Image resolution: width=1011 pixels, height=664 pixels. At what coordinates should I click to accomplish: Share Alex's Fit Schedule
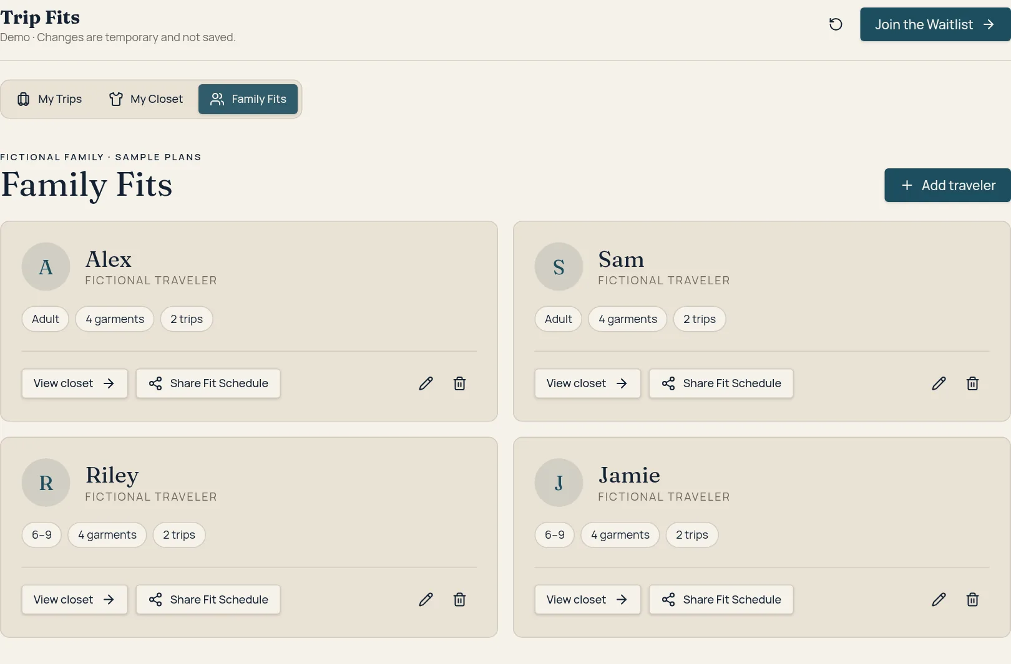(208, 383)
